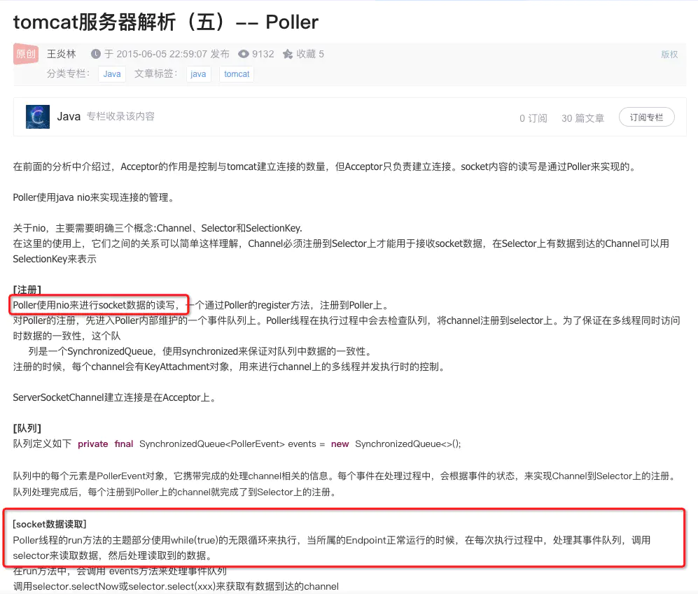
Task: Click the [队列] section heading
Action: (27, 428)
